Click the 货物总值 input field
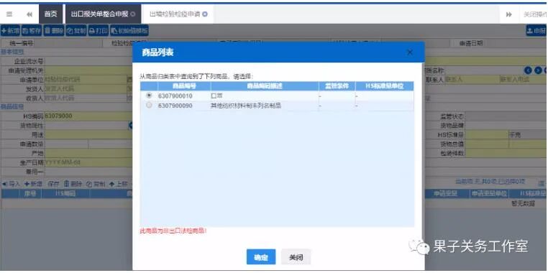 tap(487, 144)
